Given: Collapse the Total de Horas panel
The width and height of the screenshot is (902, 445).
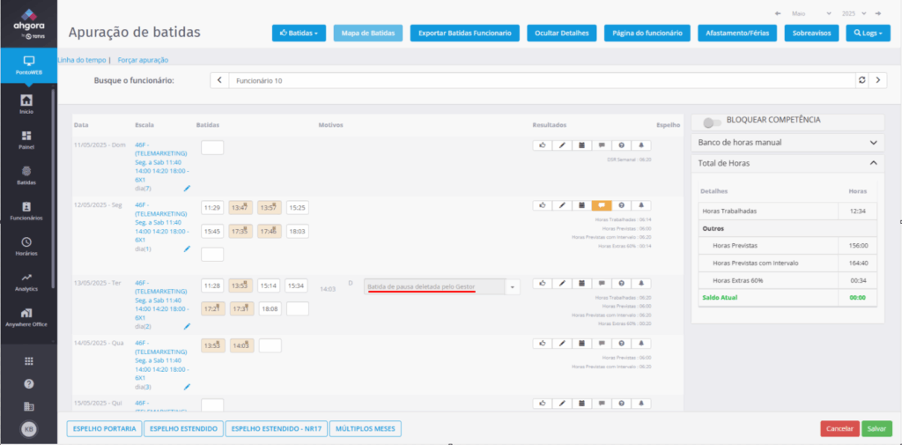Looking at the screenshot, I should pyautogui.click(x=873, y=163).
